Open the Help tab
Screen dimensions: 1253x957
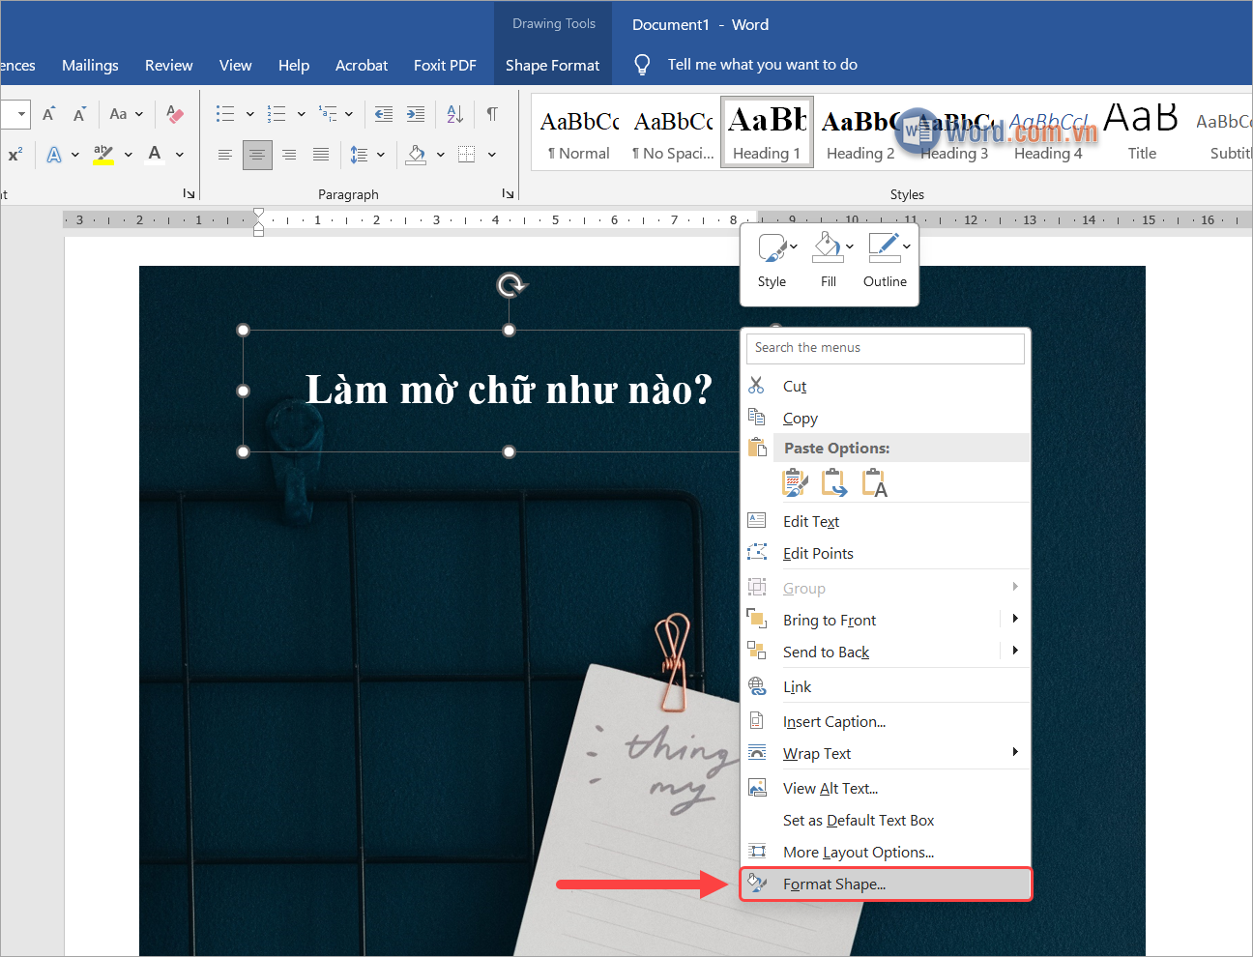click(294, 65)
